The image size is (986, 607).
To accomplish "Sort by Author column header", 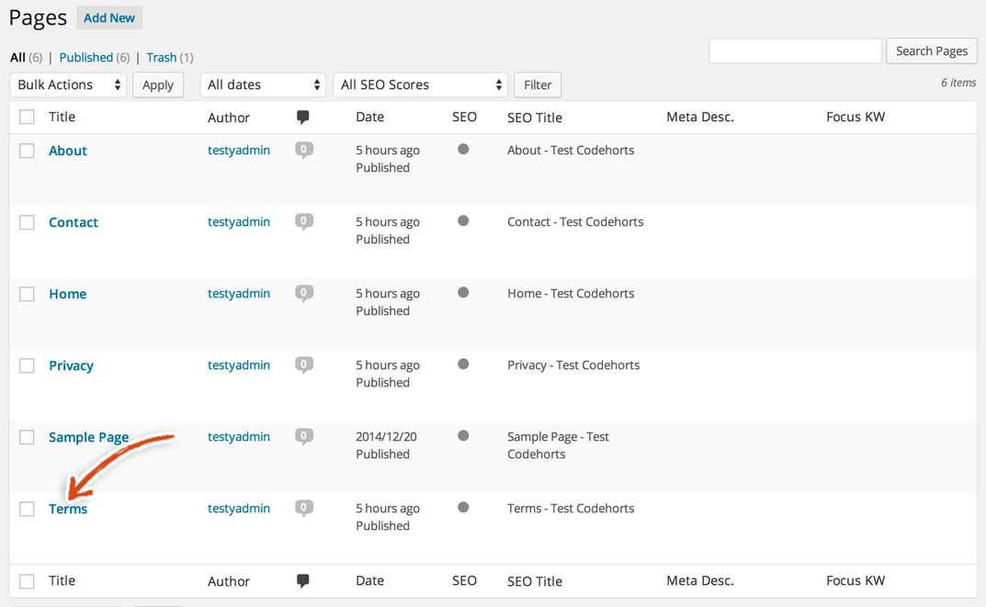I will 229,118.
